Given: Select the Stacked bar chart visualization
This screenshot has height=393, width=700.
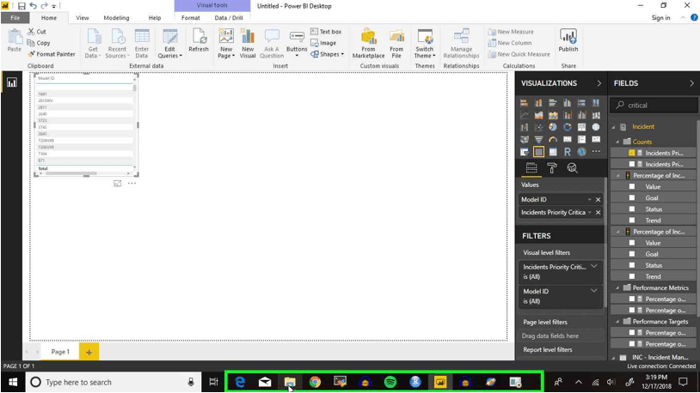Looking at the screenshot, I should coord(524,103).
